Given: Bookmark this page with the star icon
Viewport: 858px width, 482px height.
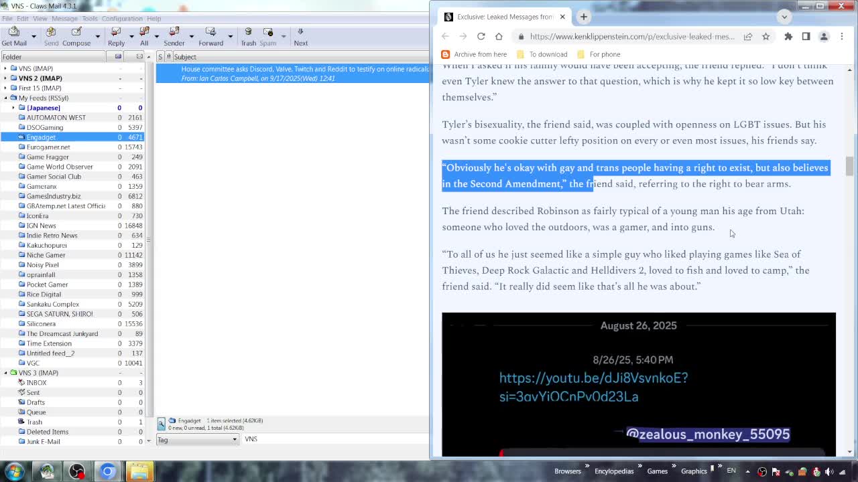Looking at the screenshot, I should click(765, 36).
